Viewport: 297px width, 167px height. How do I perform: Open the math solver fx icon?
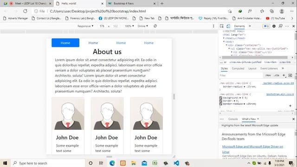[250, 11]
